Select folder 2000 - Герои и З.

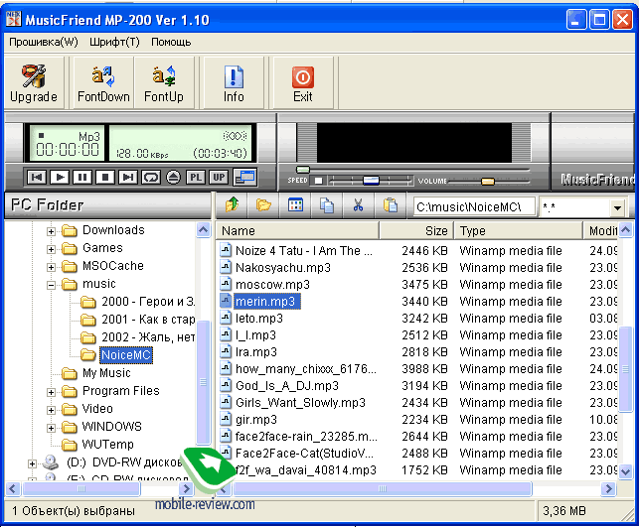point(148,302)
